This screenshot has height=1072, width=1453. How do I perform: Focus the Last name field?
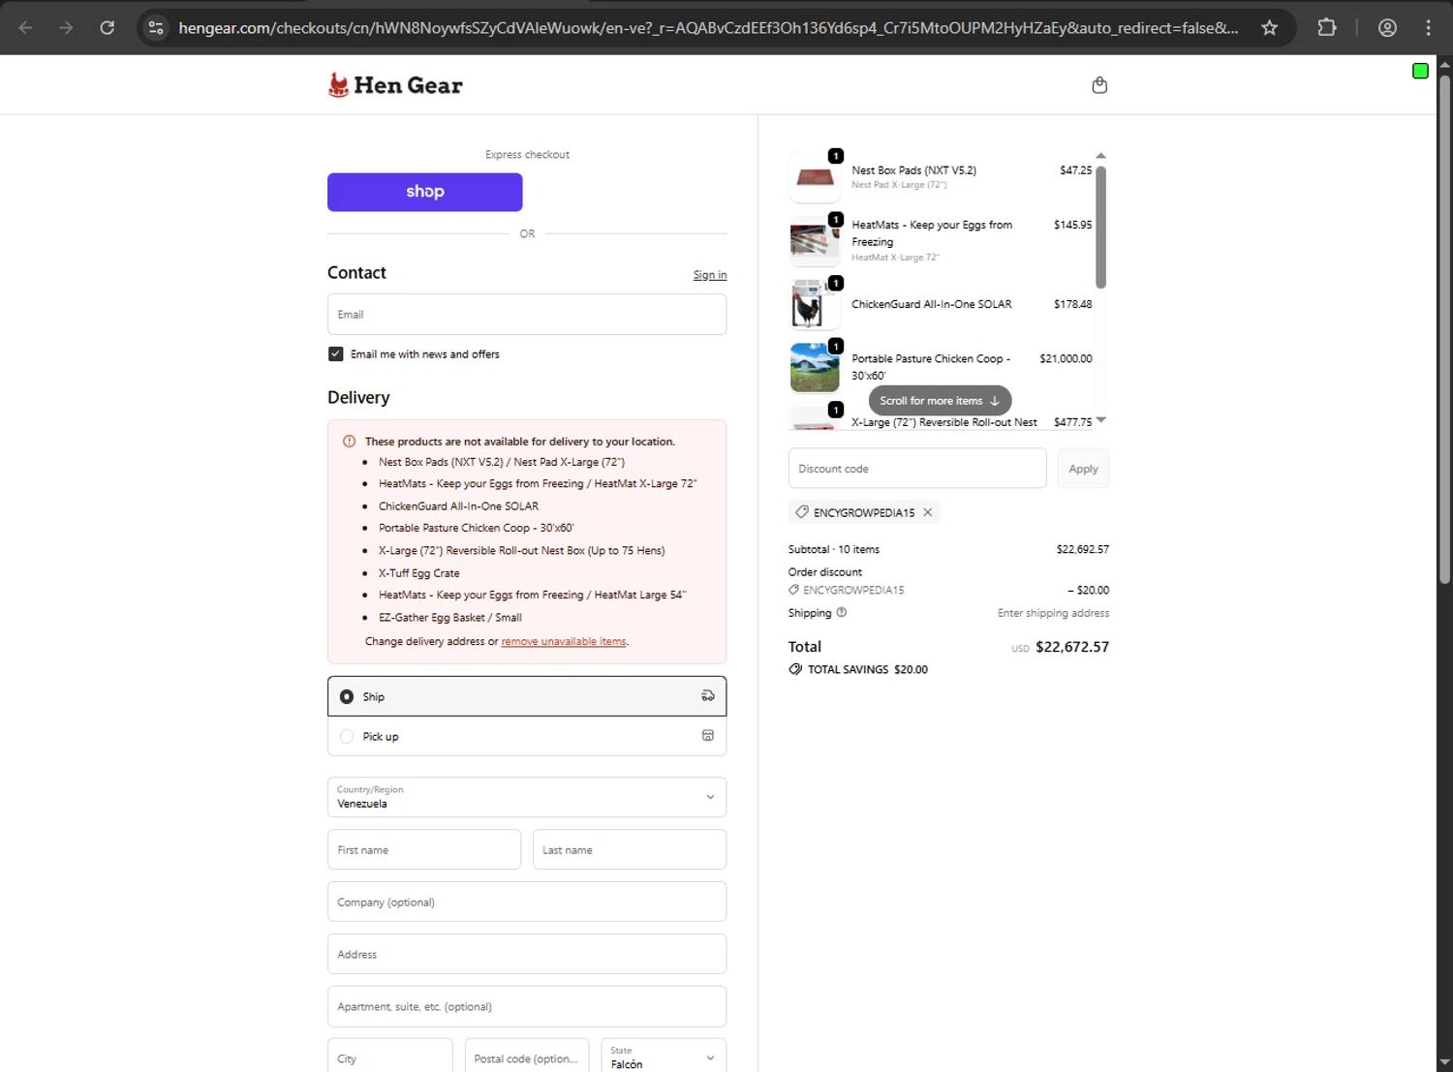tap(630, 849)
